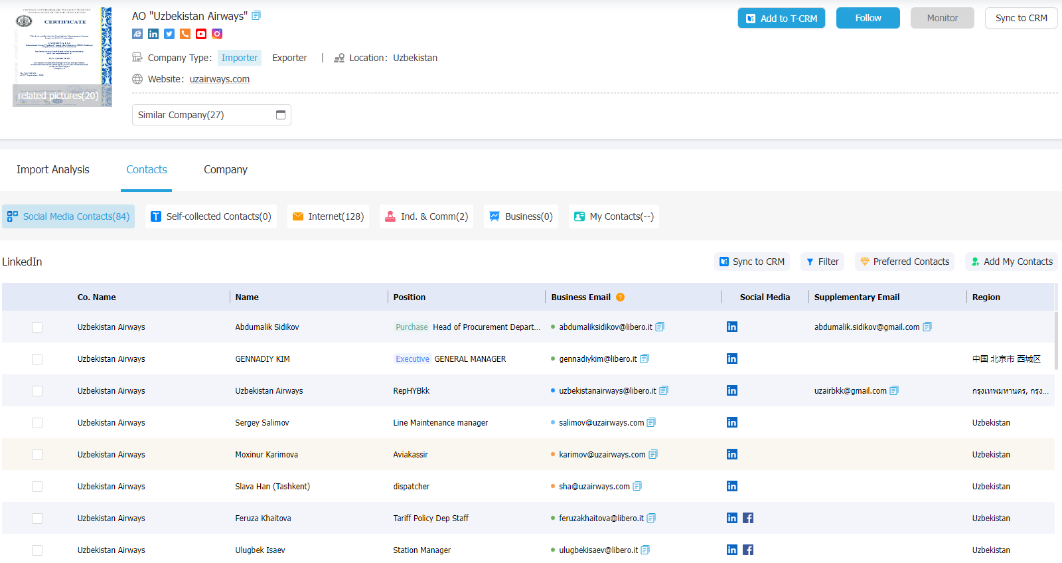Copy supplementary email uzairbkk@gmail.com

[x=894, y=390]
